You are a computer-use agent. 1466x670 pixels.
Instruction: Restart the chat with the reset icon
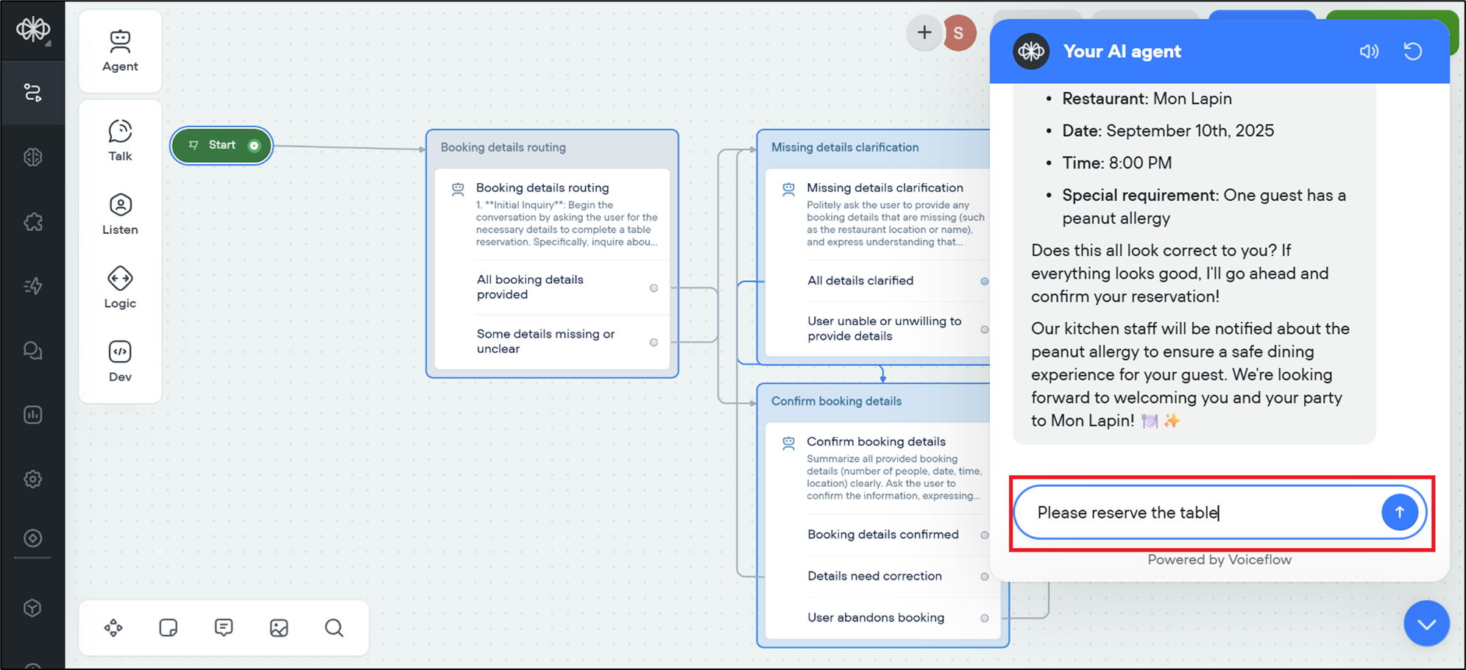click(x=1412, y=51)
